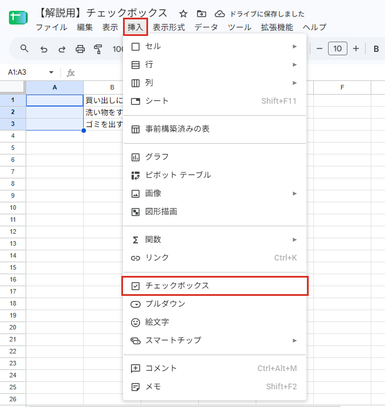Choose 図形描画 from the menu
385x407 pixels.
[215, 211]
